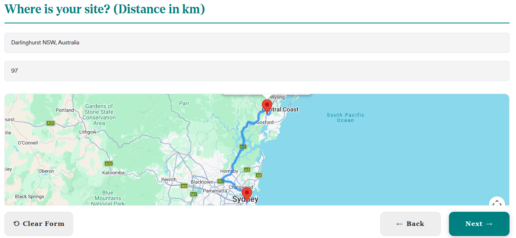Click the M1 highway shield on the route
Image resolution: width=516 pixels, height=238 pixels.
pos(243,147)
